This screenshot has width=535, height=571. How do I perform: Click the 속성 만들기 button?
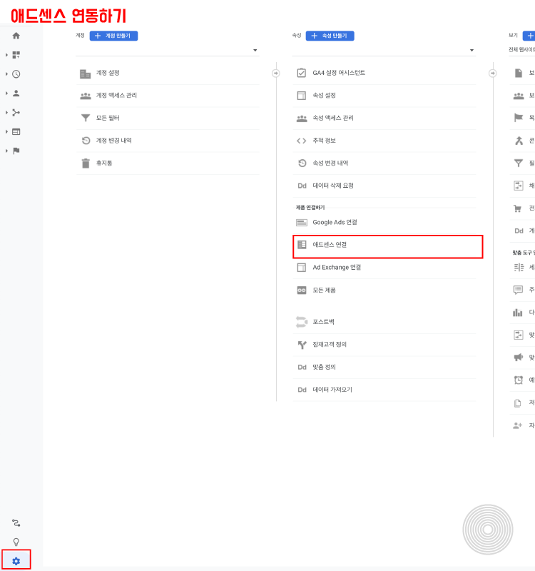tap(330, 36)
